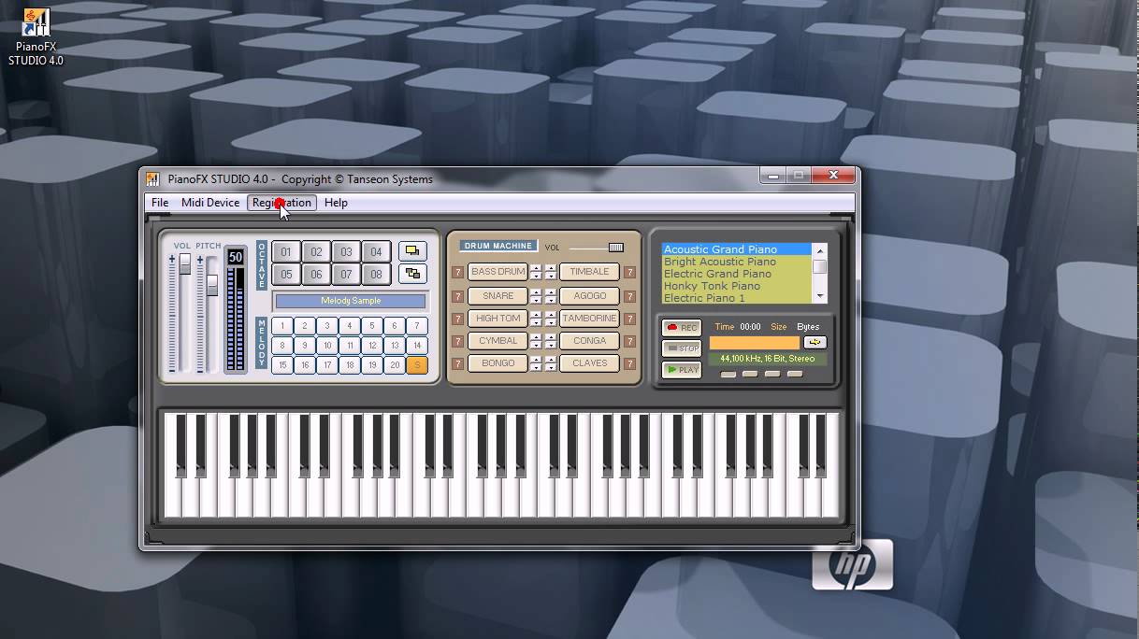Screen dimensions: 1139x639
Task: Click the instrument list scroll-down arrow
Action: click(820, 298)
